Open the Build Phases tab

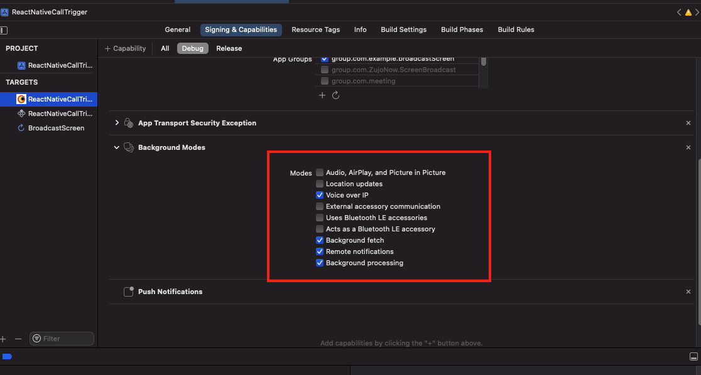[462, 30]
